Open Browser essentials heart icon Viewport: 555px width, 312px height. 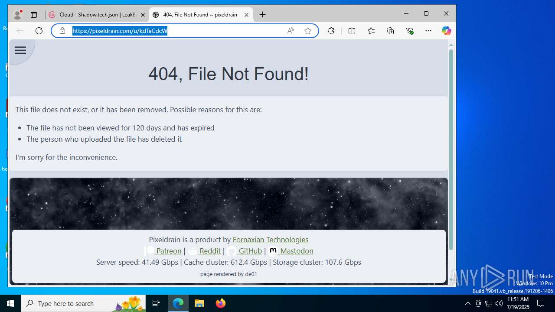[409, 31]
